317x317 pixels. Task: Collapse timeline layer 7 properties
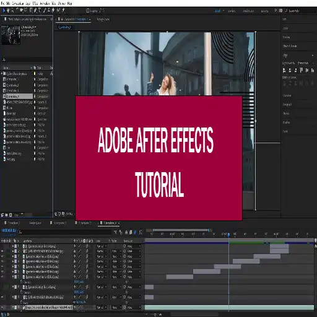pos(13,277)
